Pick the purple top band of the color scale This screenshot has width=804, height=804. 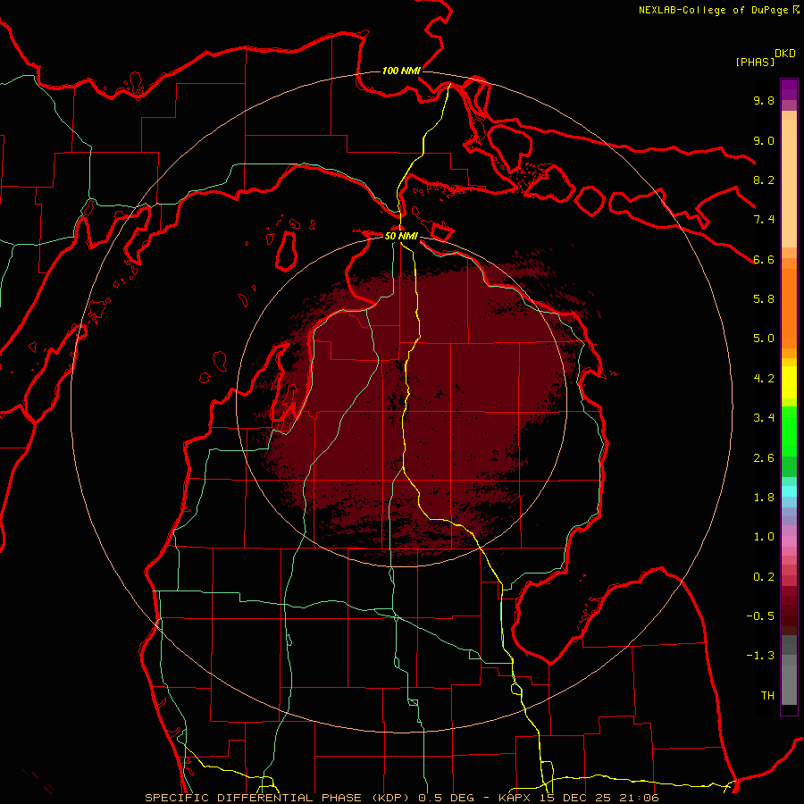tap(789, 89)
